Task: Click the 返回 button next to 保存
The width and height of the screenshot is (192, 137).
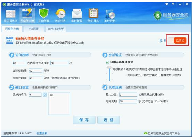Action: pos(108,120)
